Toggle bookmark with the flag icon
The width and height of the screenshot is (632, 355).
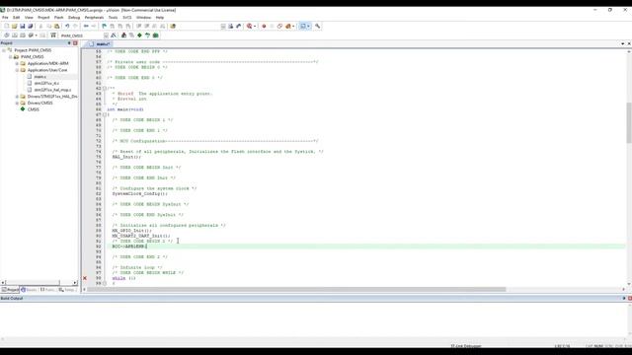pyautogui.click(x=104, y=27)
